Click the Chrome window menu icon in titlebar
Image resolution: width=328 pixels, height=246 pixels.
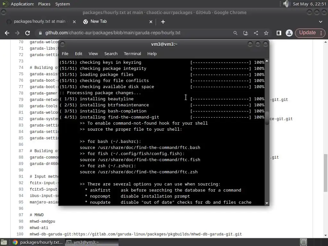click(x=3, y=12)
